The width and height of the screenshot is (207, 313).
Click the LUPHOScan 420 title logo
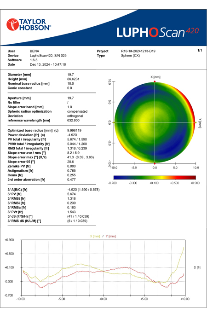tap(158, 32)
